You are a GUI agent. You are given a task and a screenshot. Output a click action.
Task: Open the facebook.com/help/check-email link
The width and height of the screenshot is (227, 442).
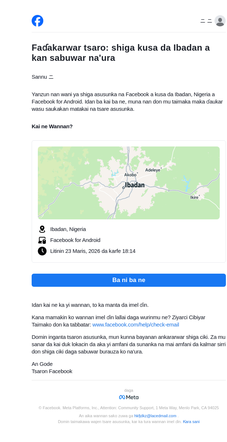pyautogui.click(x=136, y=325)
